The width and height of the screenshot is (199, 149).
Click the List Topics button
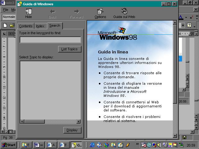[x=70, y=49]
